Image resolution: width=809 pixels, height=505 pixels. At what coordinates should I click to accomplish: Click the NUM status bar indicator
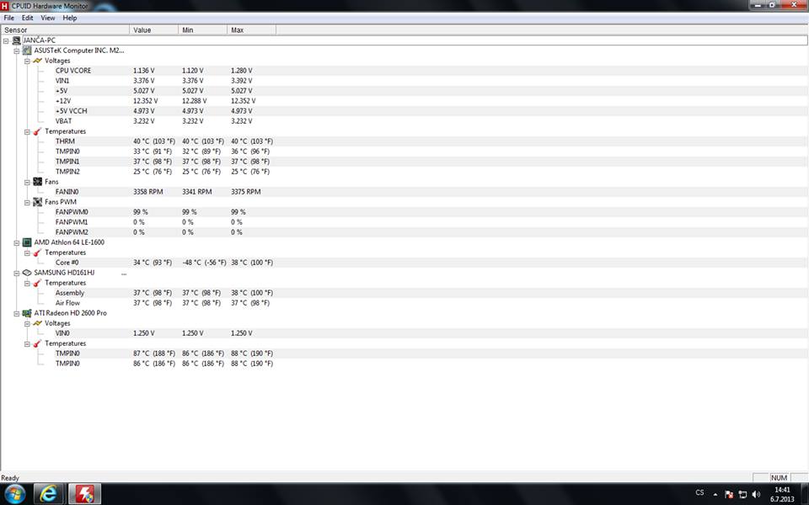(779, 478)
